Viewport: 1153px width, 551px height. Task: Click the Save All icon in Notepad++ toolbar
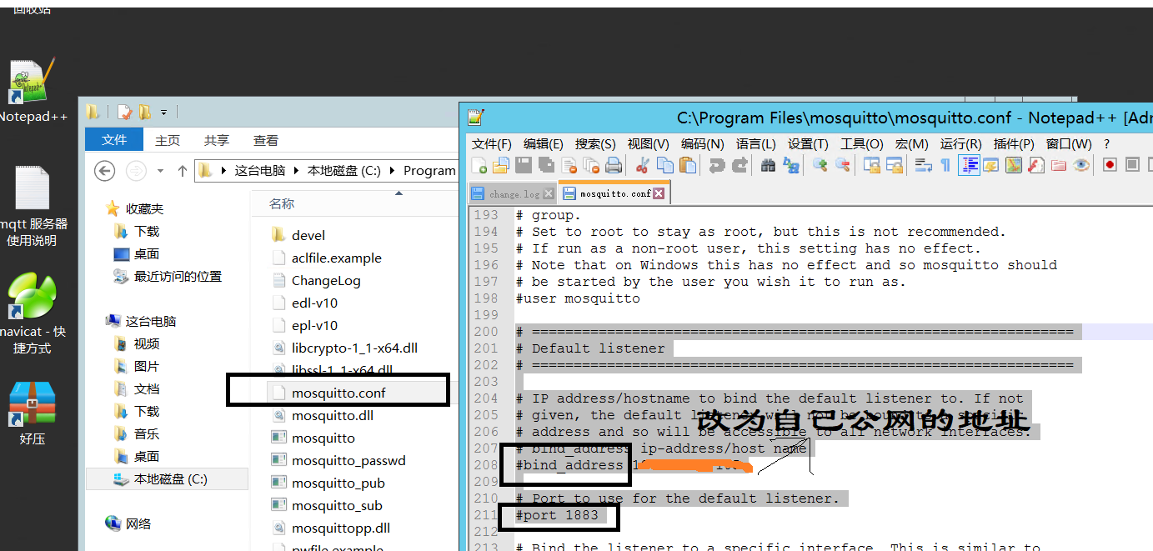[x=546, y=165]
